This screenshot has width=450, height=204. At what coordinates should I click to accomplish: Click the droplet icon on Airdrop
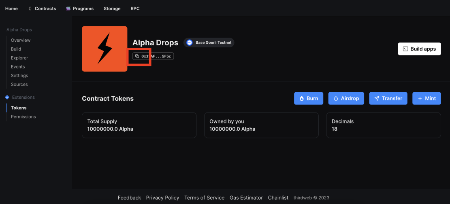click(x=336, y=98)
